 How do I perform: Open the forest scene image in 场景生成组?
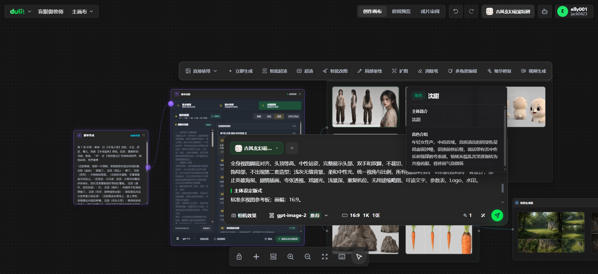pyautogui.click(x=551, y=232)
